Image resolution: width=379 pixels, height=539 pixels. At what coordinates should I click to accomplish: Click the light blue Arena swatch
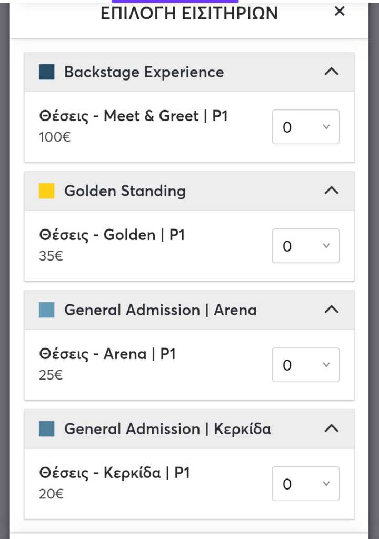pyautogui.click(x=47, y=310)
